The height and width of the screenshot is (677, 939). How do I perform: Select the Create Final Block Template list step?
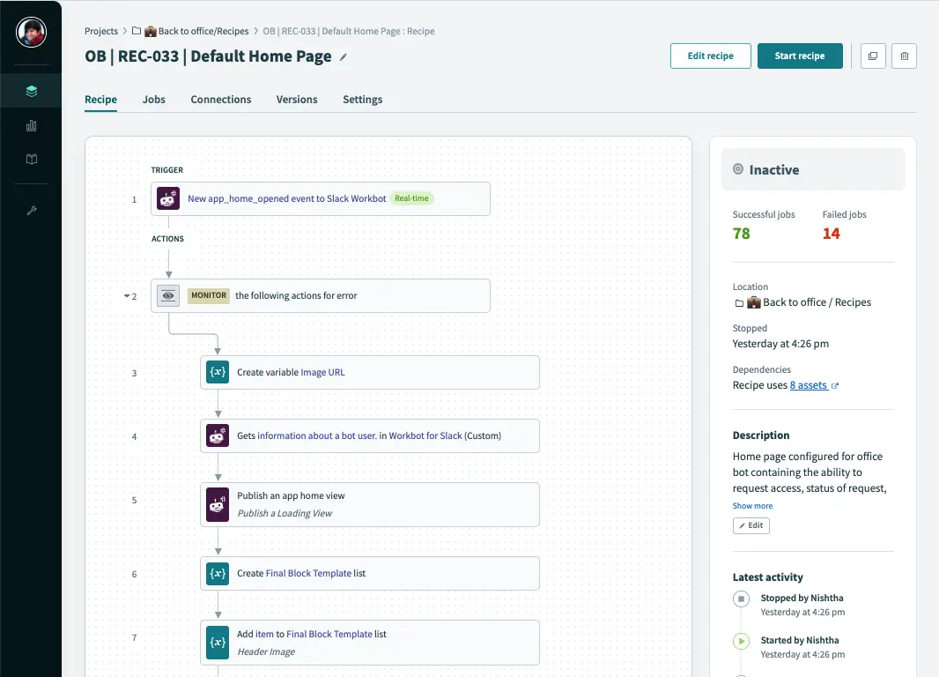click(369, 573)
